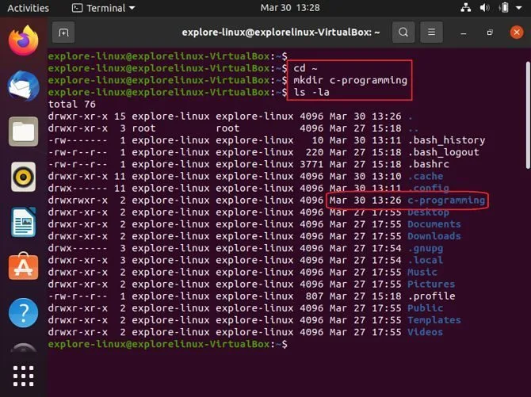The height and width of the screenshot is (397, 531).
Task: Open the Files manager in dock
Action: tap(23, 132)
